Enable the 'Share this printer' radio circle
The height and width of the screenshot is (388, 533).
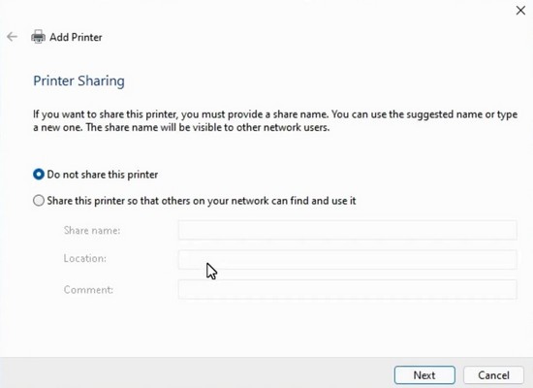tap(39, 201)
